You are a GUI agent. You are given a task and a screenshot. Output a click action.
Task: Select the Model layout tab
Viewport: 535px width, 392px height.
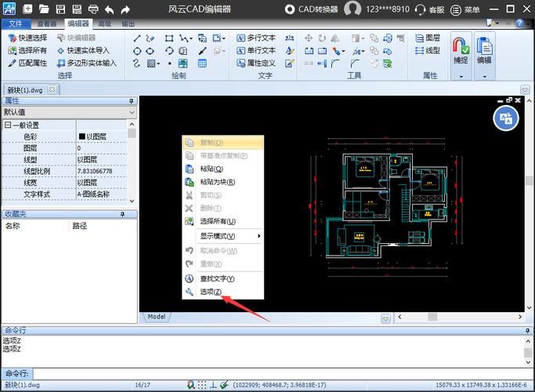tap(156, 317)
